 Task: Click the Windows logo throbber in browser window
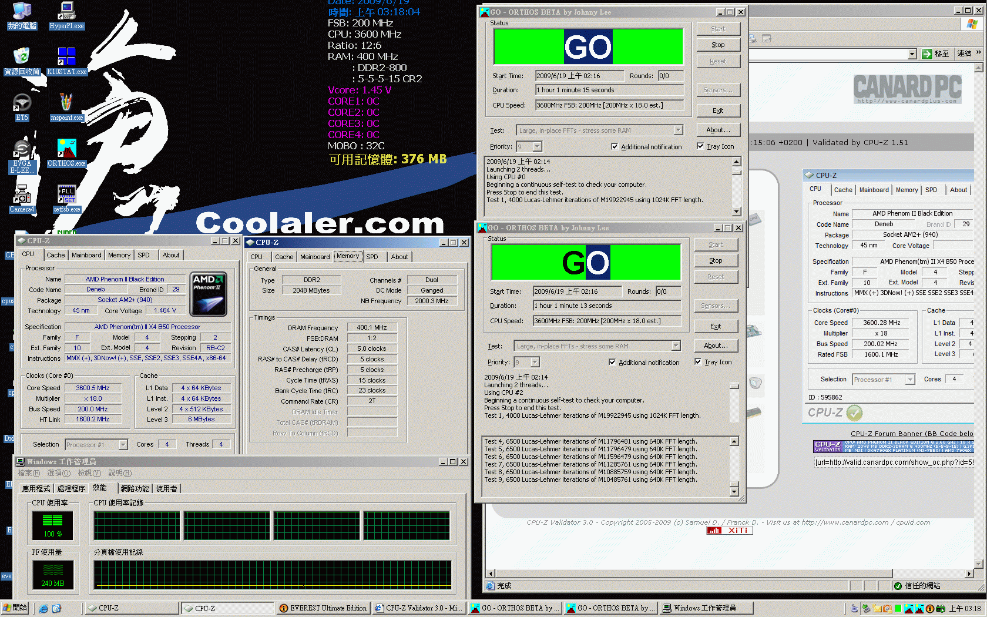(x=972, y=24)
